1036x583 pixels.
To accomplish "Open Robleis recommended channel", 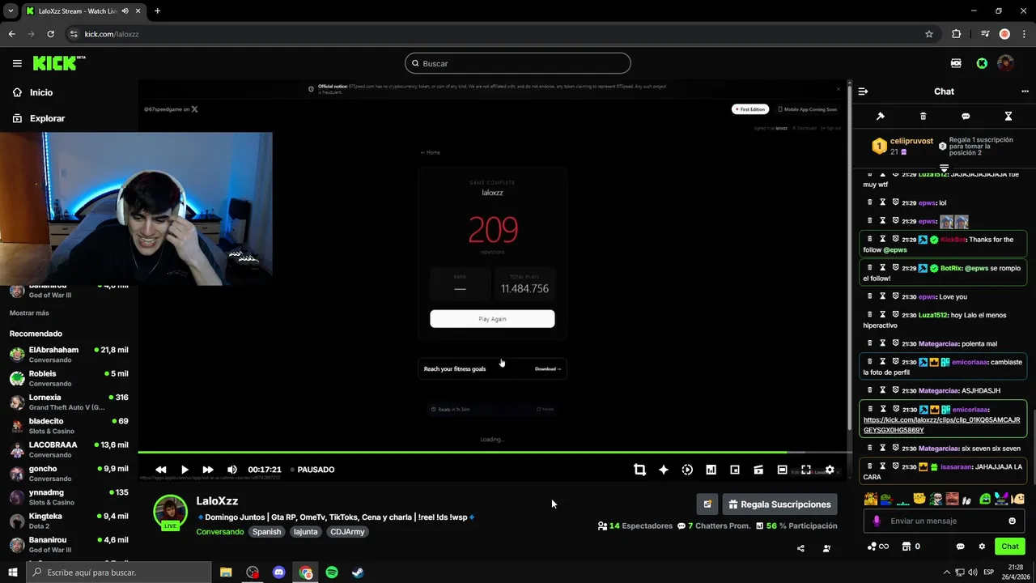I will (69, 378).
